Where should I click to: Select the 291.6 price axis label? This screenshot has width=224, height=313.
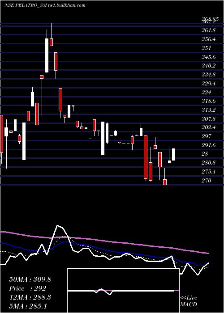209,145
